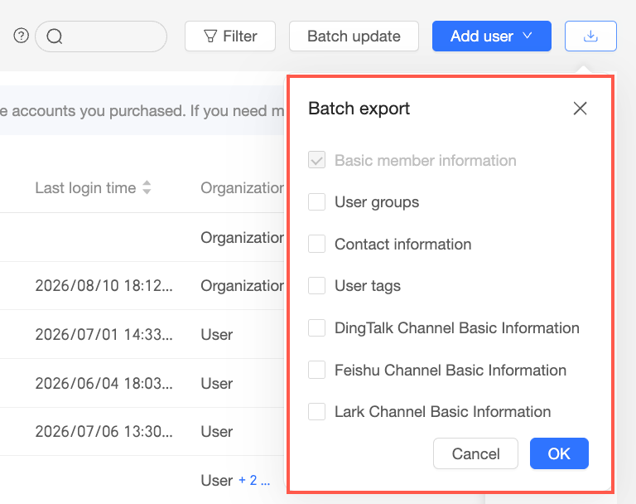Select login time 2026/08/10 18:12...
The image size is (636, 504).
[x=104, y=285]
